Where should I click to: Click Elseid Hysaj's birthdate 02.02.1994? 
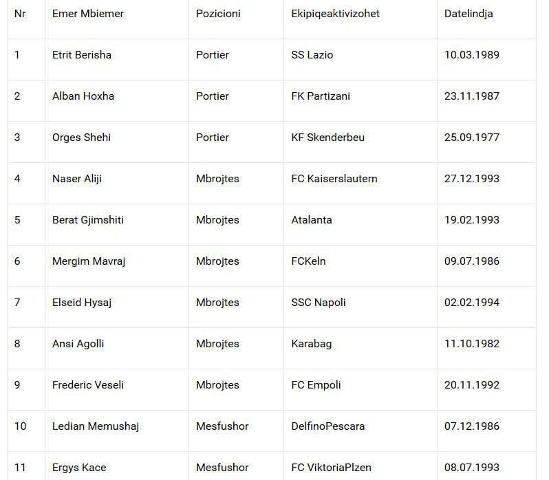tap(472, 303)
